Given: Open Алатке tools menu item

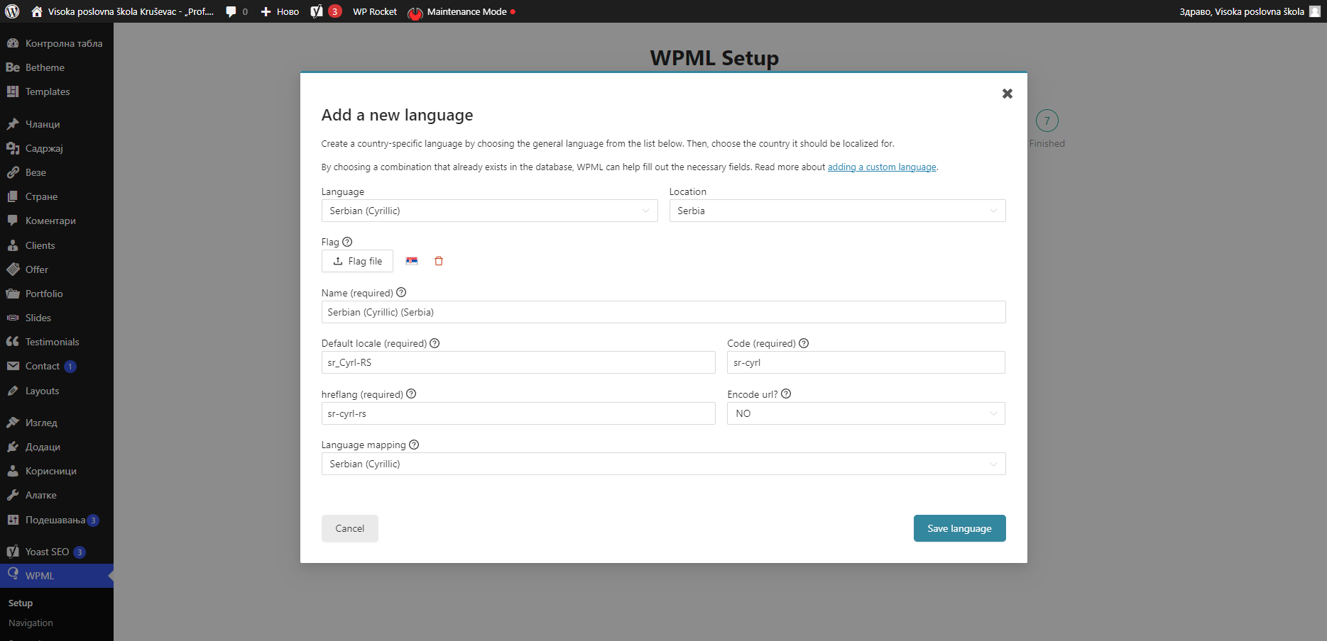Looking at the screenshot, I should (57, 495).
